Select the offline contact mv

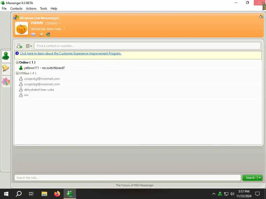click(26, 95)
